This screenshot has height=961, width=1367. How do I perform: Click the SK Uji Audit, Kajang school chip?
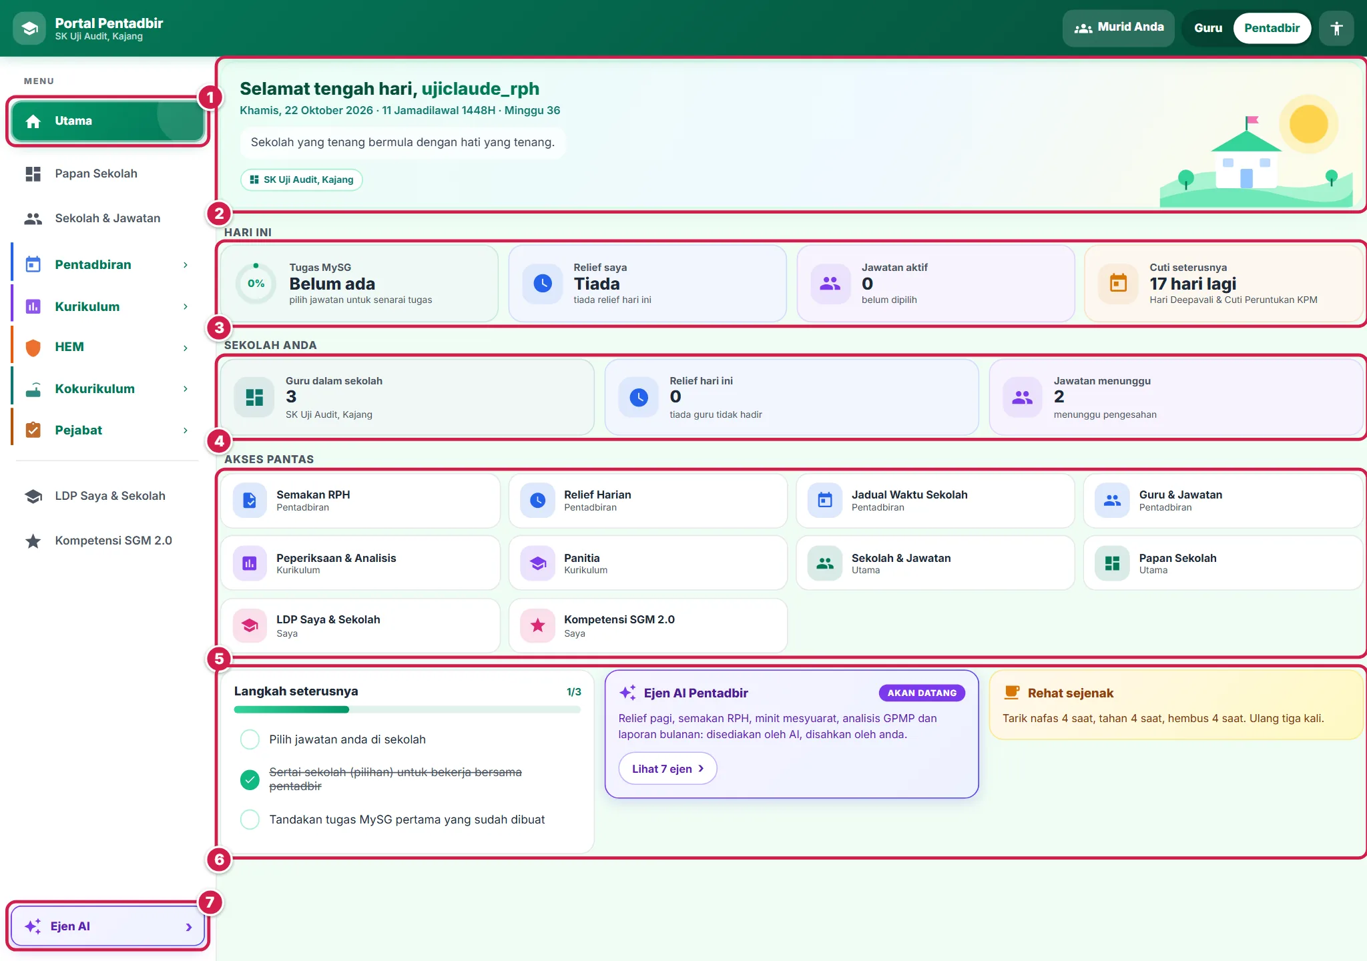[x=301, y=180]
